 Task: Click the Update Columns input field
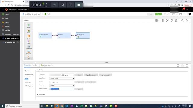pyautogui.click(x=62, y=89)
